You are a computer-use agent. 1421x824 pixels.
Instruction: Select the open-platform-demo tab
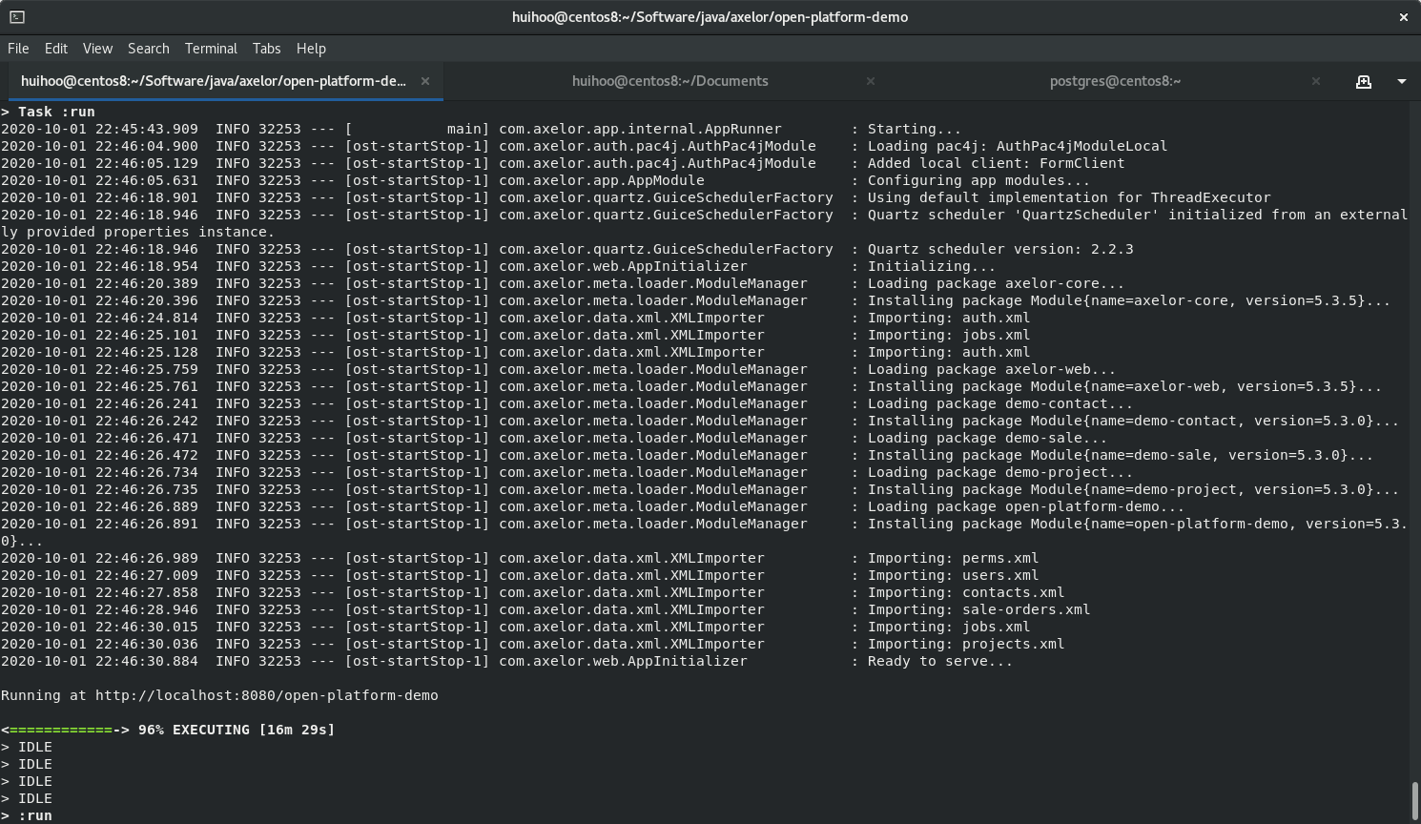coord(214,82)
